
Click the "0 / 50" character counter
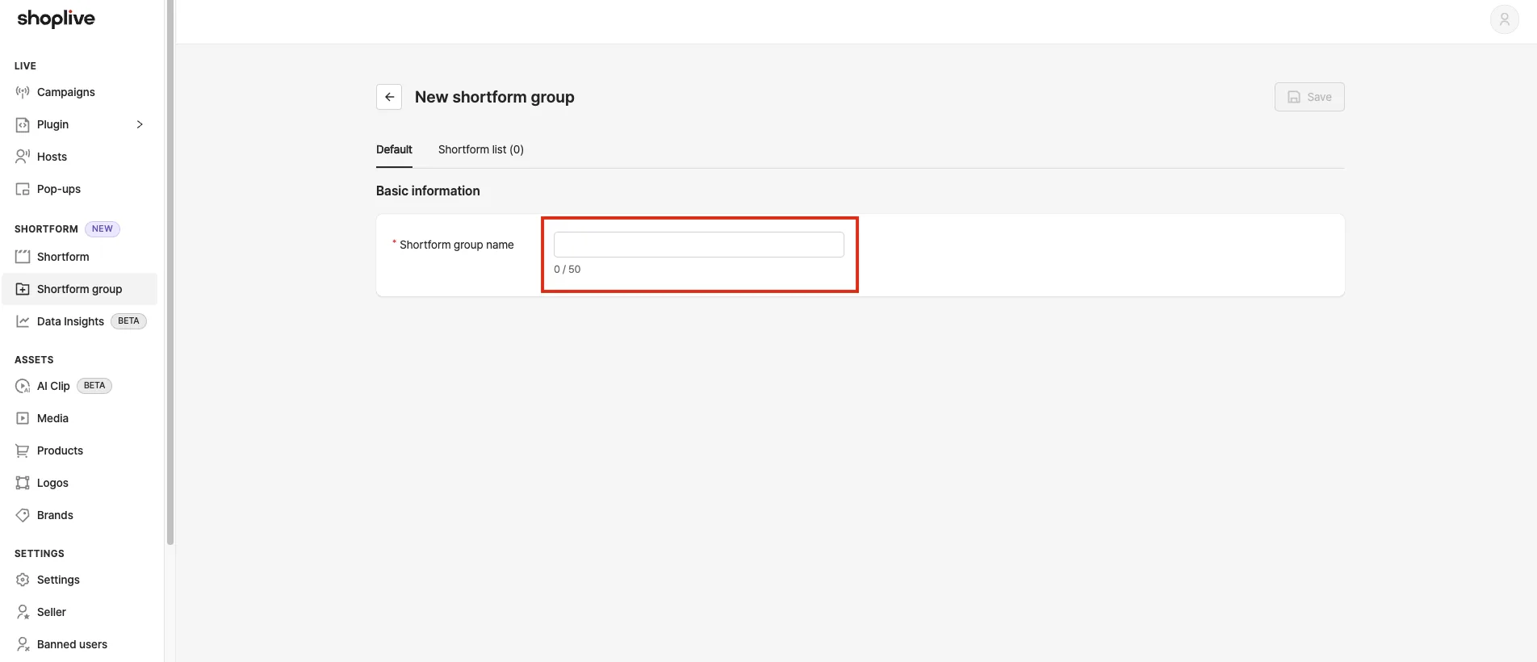point(567,270)
